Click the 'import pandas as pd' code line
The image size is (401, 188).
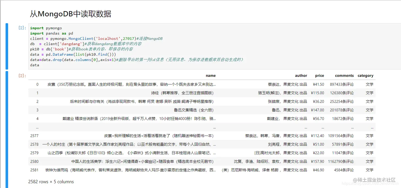click(51, 33)
